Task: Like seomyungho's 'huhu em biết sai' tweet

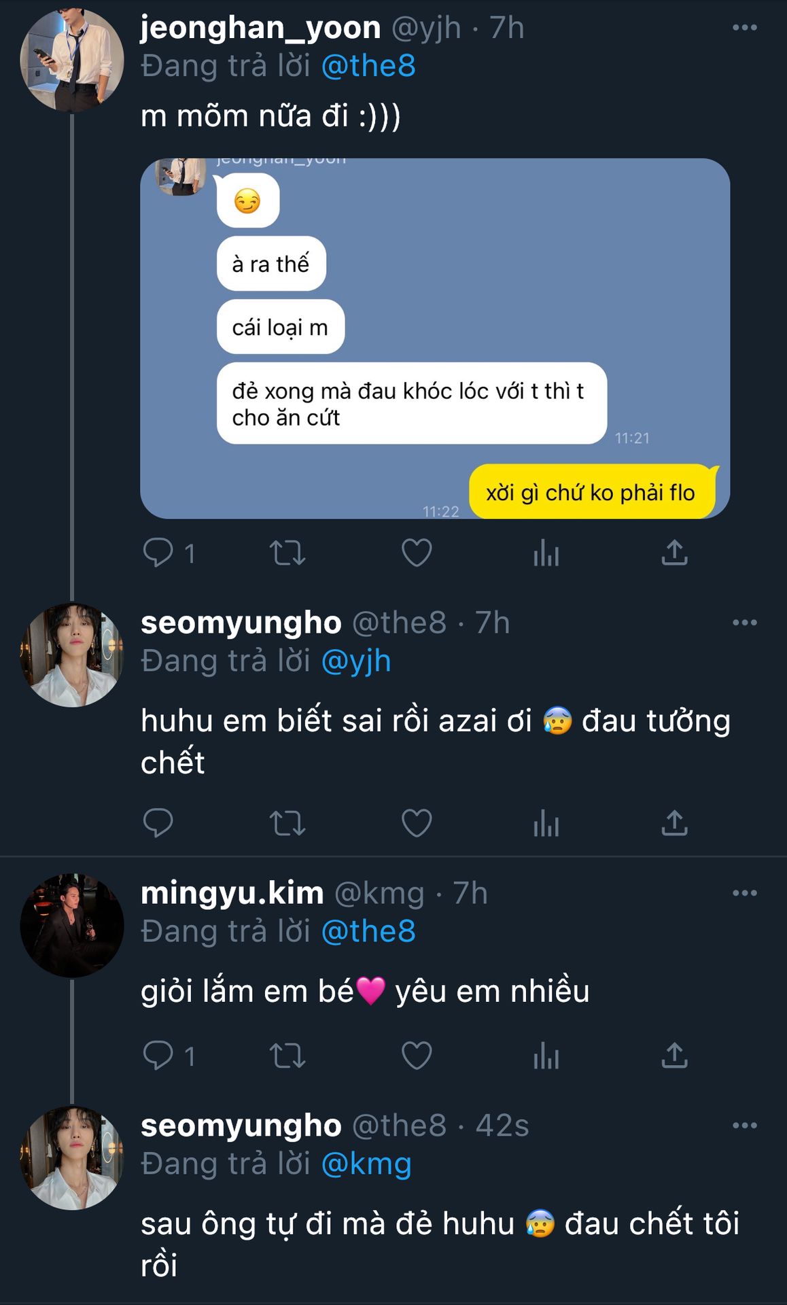Action: tap(417, 823)
